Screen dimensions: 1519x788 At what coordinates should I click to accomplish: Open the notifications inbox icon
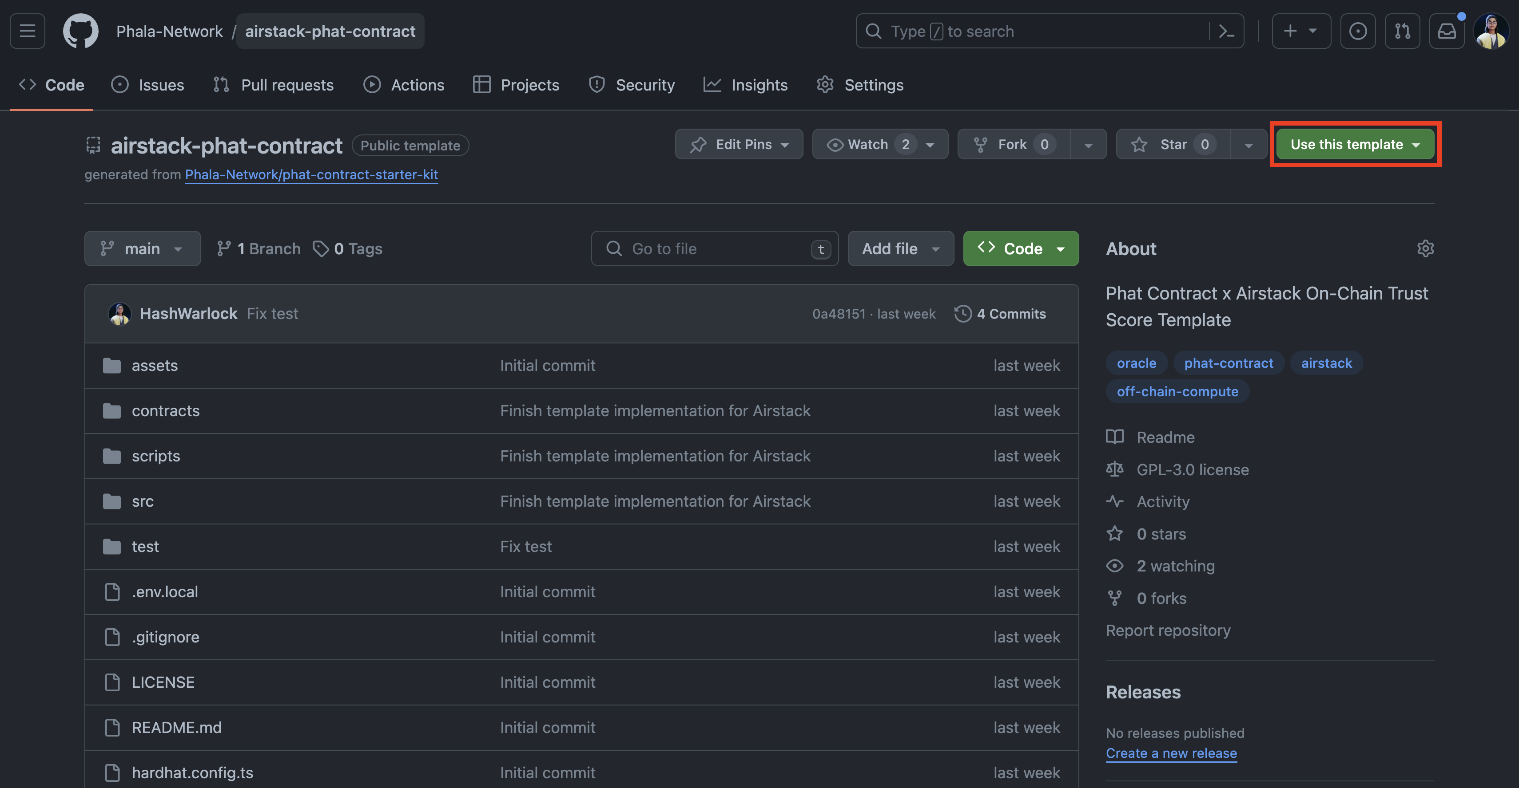tap(1447, 31)
